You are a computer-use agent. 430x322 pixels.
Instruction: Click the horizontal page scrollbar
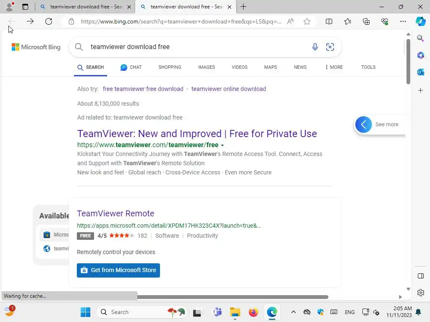[x=233, y=297]
